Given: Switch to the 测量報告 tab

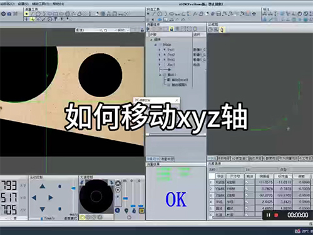Looking at the screenshot, I should (167, 159).
